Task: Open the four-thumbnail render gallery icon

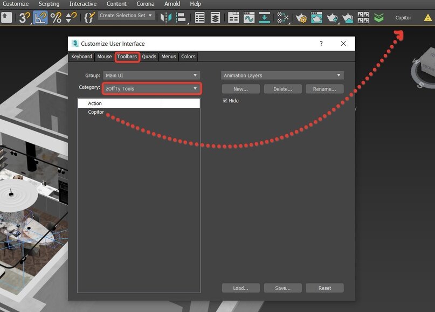Action: click(363, 18)
